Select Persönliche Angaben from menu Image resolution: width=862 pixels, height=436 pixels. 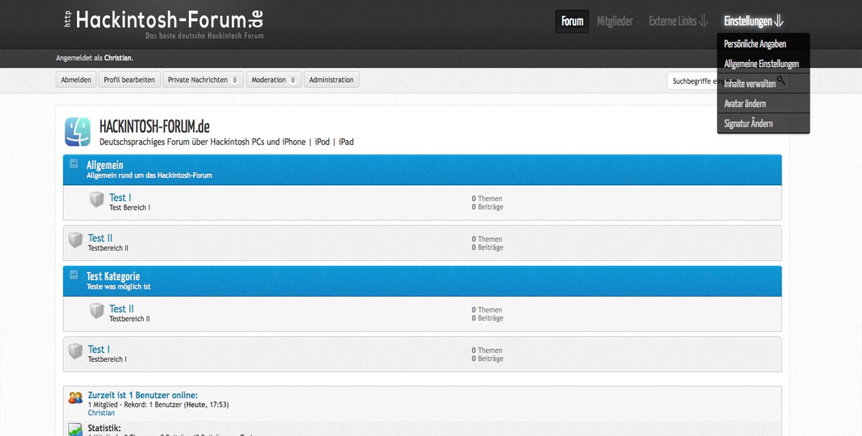763,44
